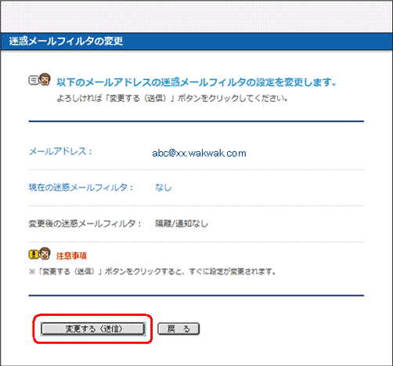Viewport: 393px width, 366px height.
Task: Select the abc@xx.wakwak.com email address text
Action: (199, 153)
